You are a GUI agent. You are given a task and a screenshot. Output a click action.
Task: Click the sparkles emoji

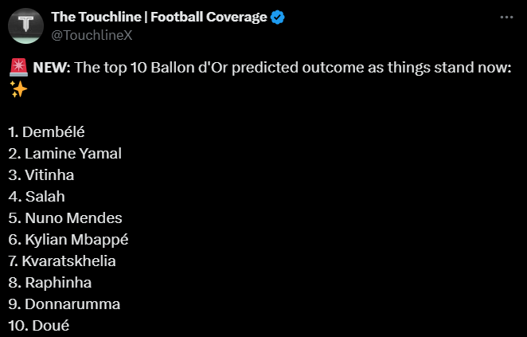click(x=18, y=89)
